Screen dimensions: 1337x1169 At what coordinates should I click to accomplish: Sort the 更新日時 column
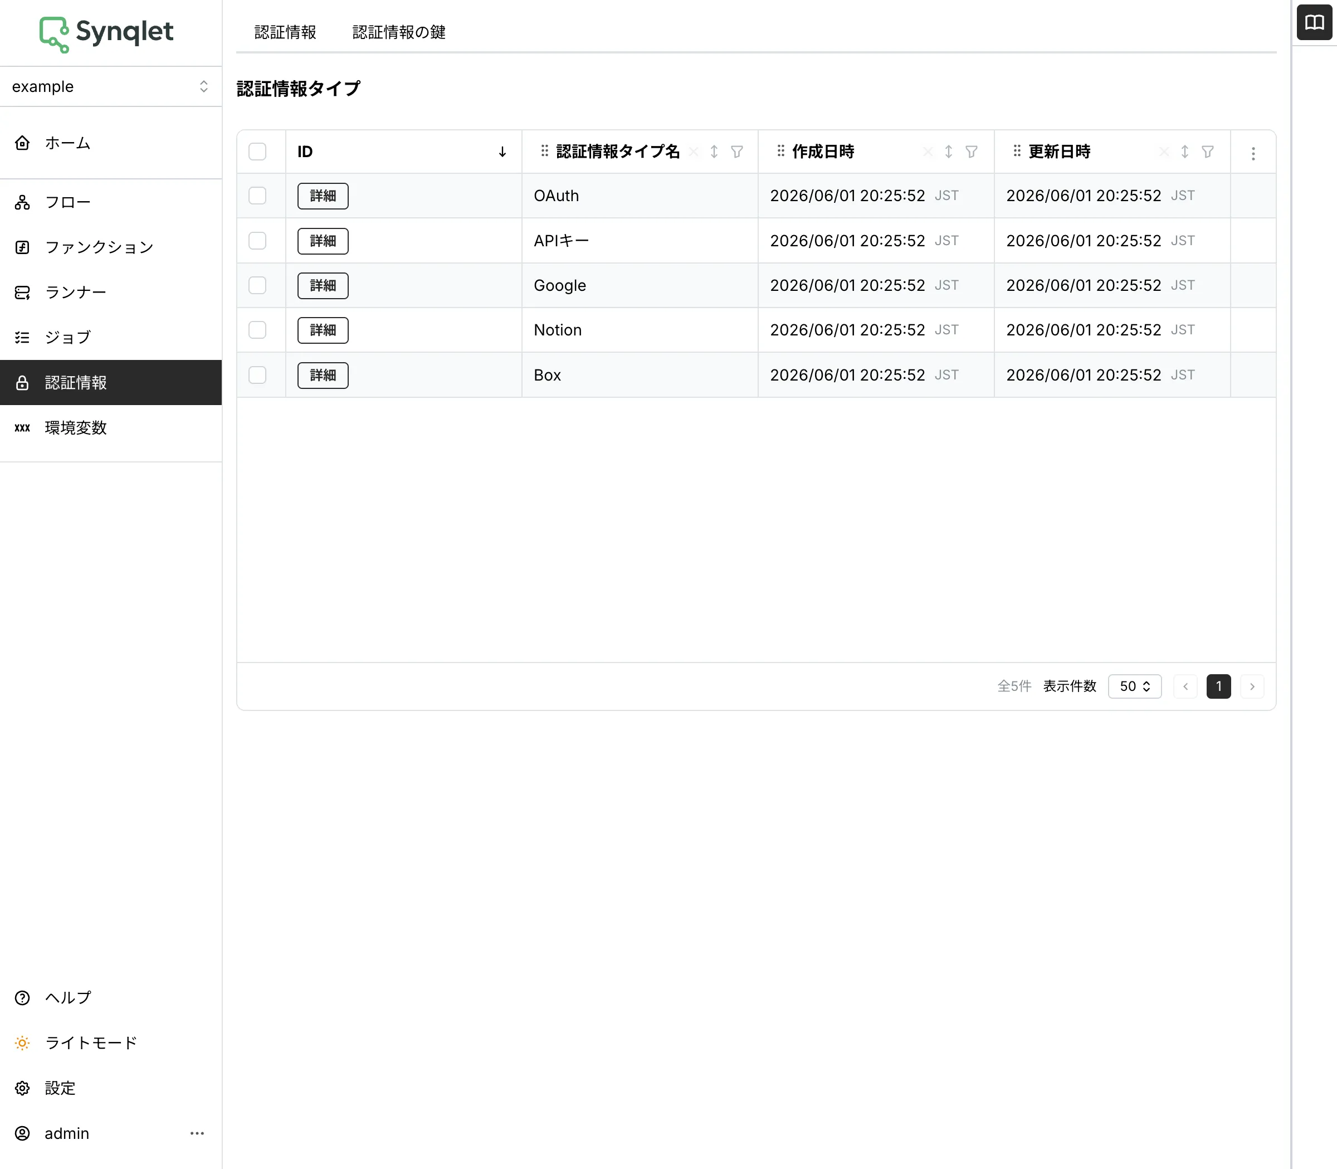(1185, 152)
